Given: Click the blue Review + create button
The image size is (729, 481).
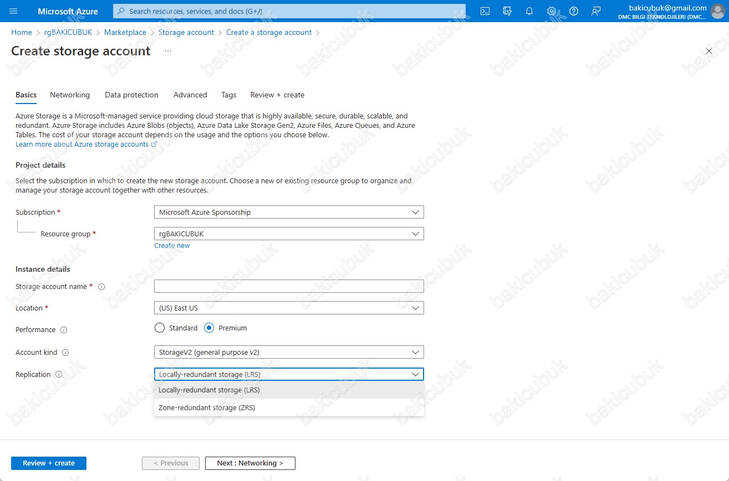Looking at the screenshot, I should pyautogui.click(x=49, y=463).
